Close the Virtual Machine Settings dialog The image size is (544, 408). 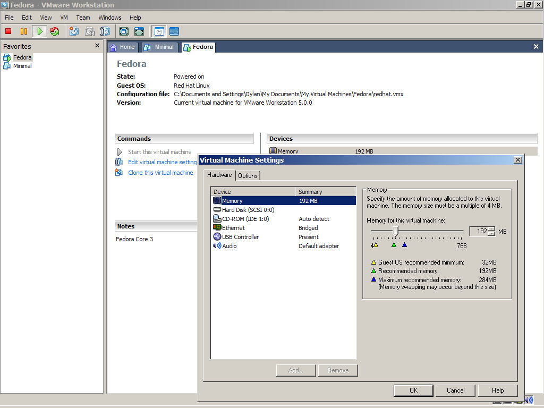517,159
